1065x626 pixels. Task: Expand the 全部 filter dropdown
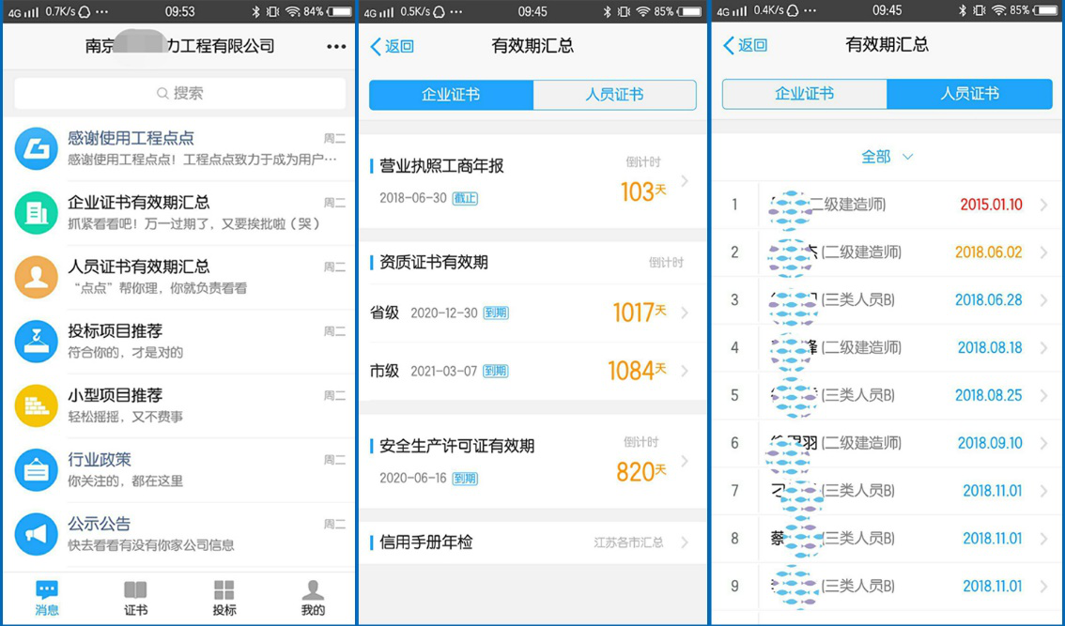[887, 157]
